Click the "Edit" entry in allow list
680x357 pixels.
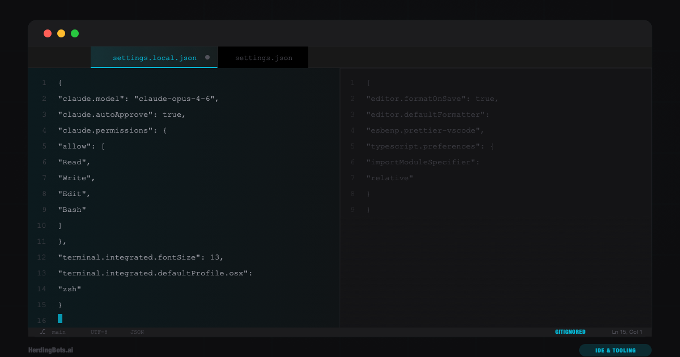coord(74,194)
